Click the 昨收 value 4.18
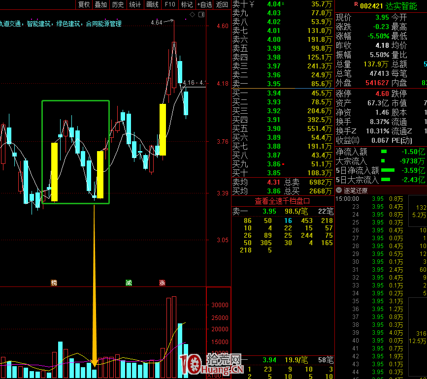Screen dimensions: 427x379 coord(382,45)
